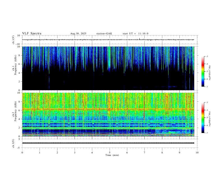Click the '-3' tick on ch.1 color bar

207,56
